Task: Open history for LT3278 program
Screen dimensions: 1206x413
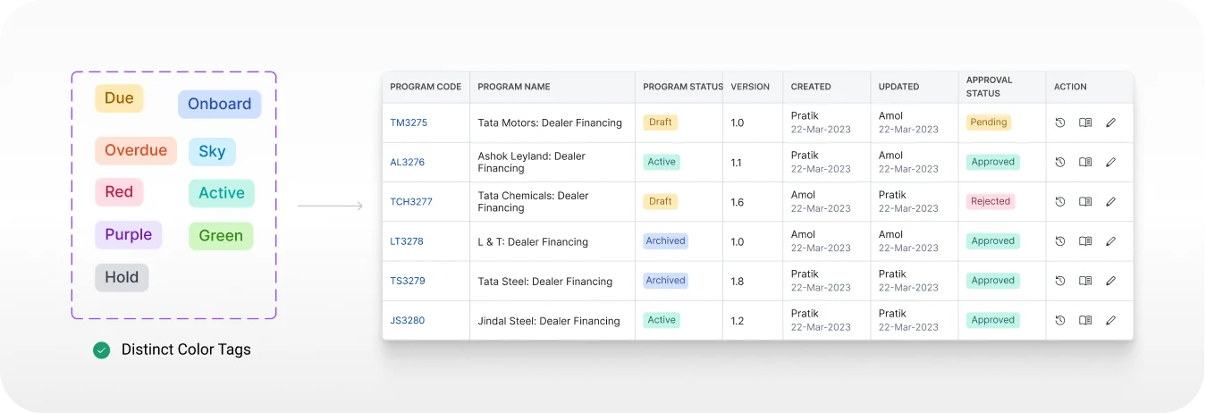Action: (1059, 241)
